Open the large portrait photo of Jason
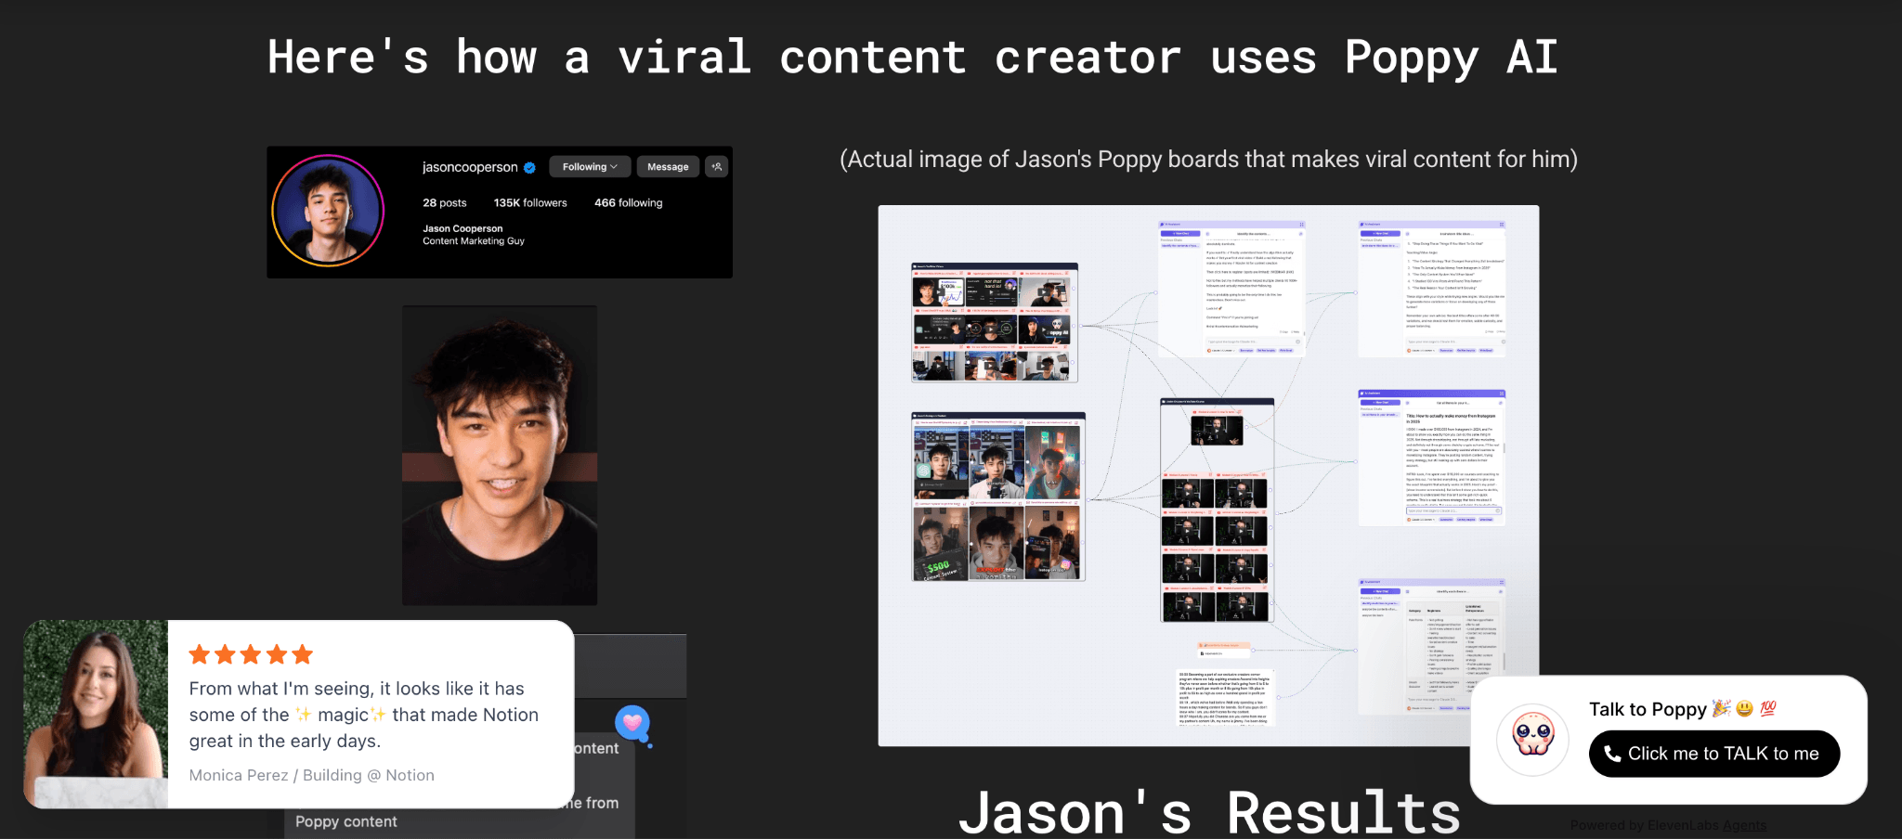 (500, 456)
